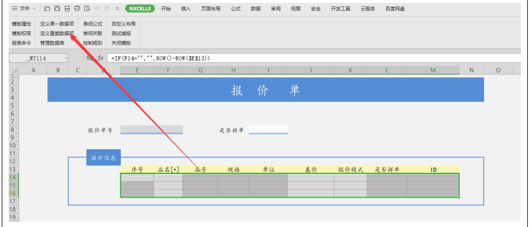Screen dimensions: 529x227
Task: Open the name box dropdown showing _MT114
Action: tap(65, 58)
